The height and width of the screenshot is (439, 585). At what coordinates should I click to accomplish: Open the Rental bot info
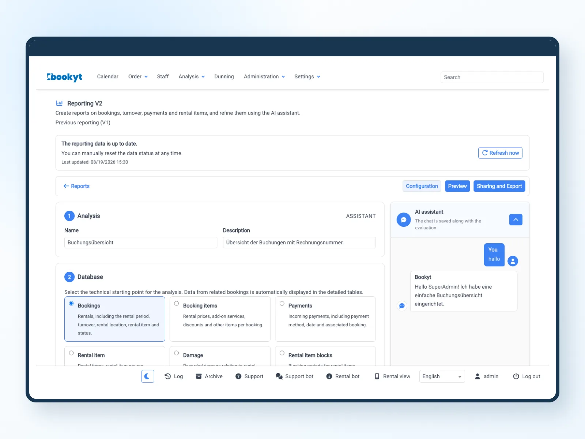click(343, 376)
